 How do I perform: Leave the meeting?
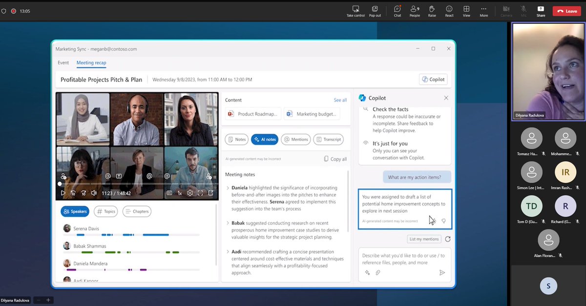566,11
